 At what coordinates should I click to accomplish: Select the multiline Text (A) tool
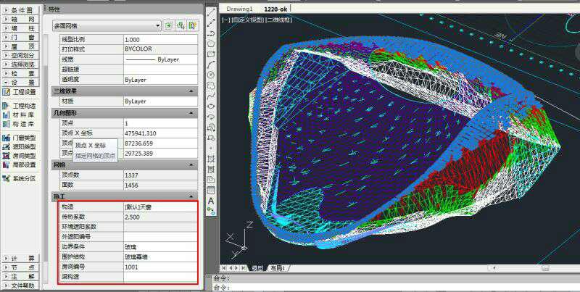[x=211, y=201]
